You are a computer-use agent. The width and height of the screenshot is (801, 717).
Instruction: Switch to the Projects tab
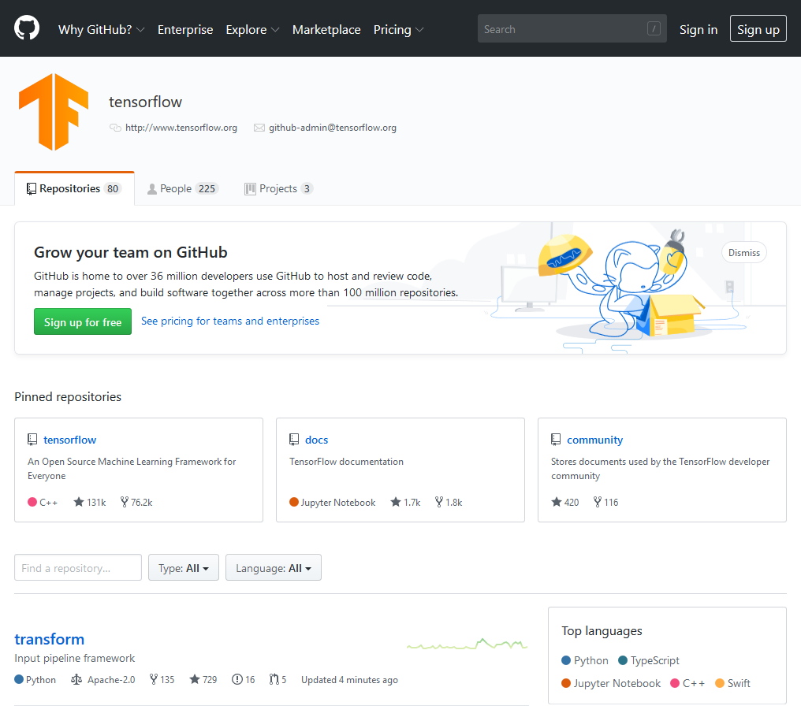[x=278, y=189]
